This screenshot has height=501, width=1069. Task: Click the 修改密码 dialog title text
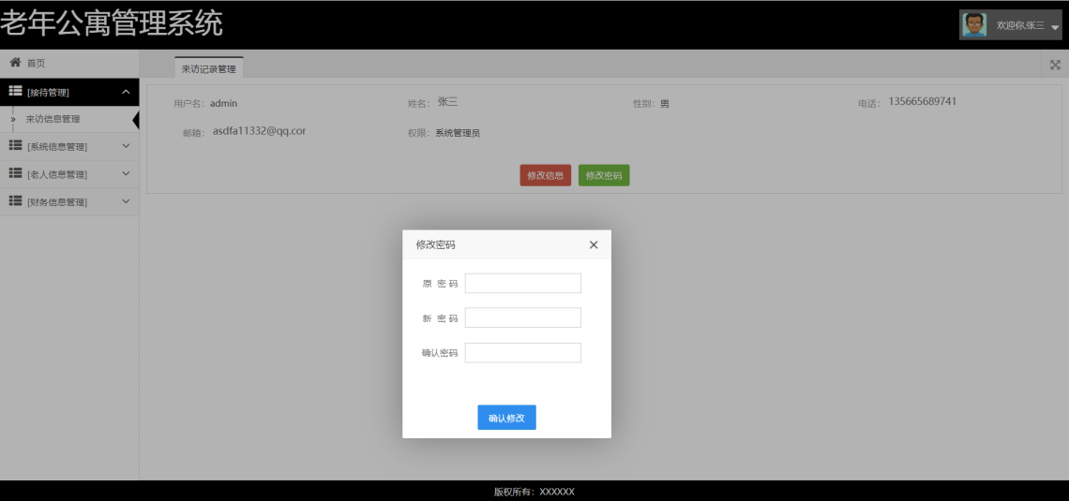[x=436, y=245]
